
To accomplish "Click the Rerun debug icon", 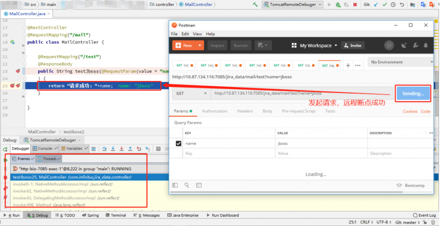I will [x=5, y=149].
